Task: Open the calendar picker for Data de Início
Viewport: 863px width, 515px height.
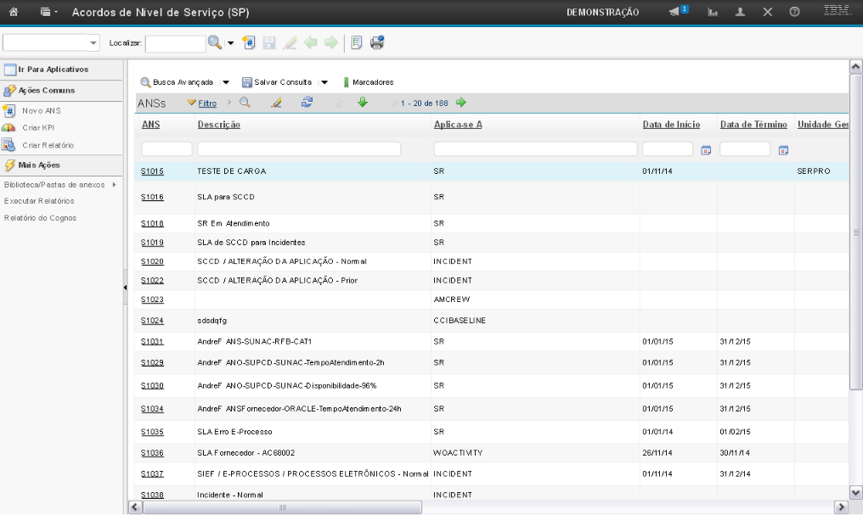Action: (x=706, y=150)
